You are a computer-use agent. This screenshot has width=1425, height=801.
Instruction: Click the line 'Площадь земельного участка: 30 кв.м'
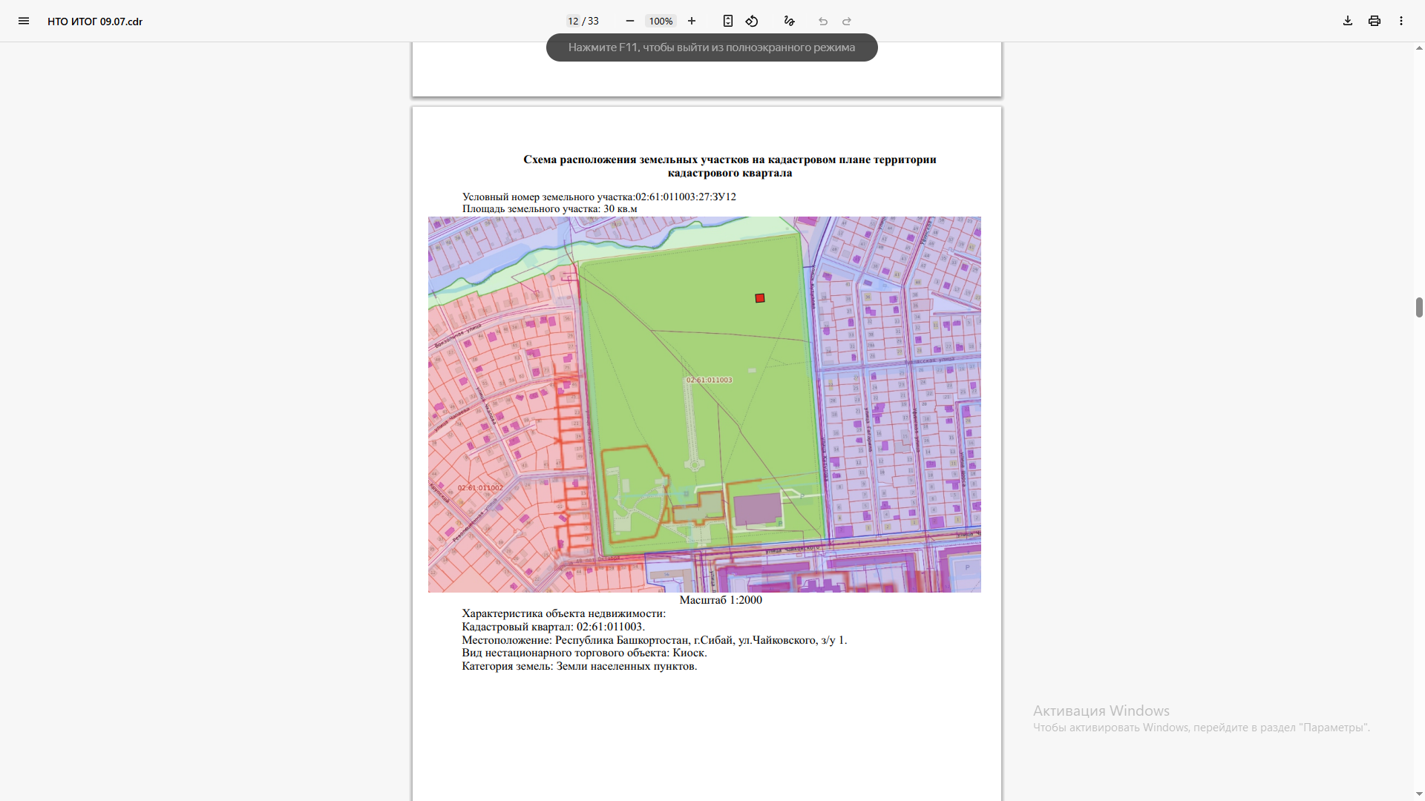pyautogui.click(x=549, y=208)
